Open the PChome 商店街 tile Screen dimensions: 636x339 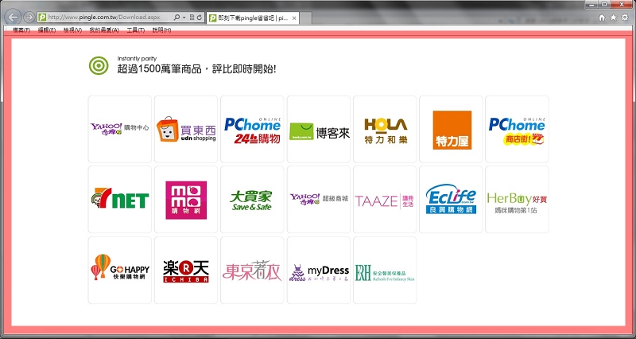[x=517, y=129]
